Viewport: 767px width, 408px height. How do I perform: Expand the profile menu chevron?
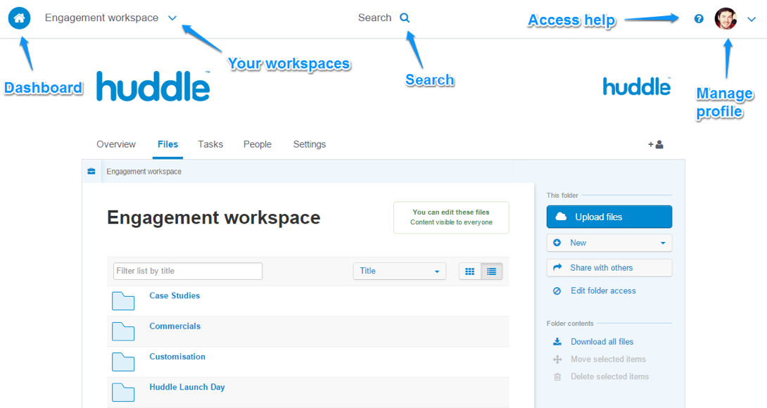[x=752, y=20]
